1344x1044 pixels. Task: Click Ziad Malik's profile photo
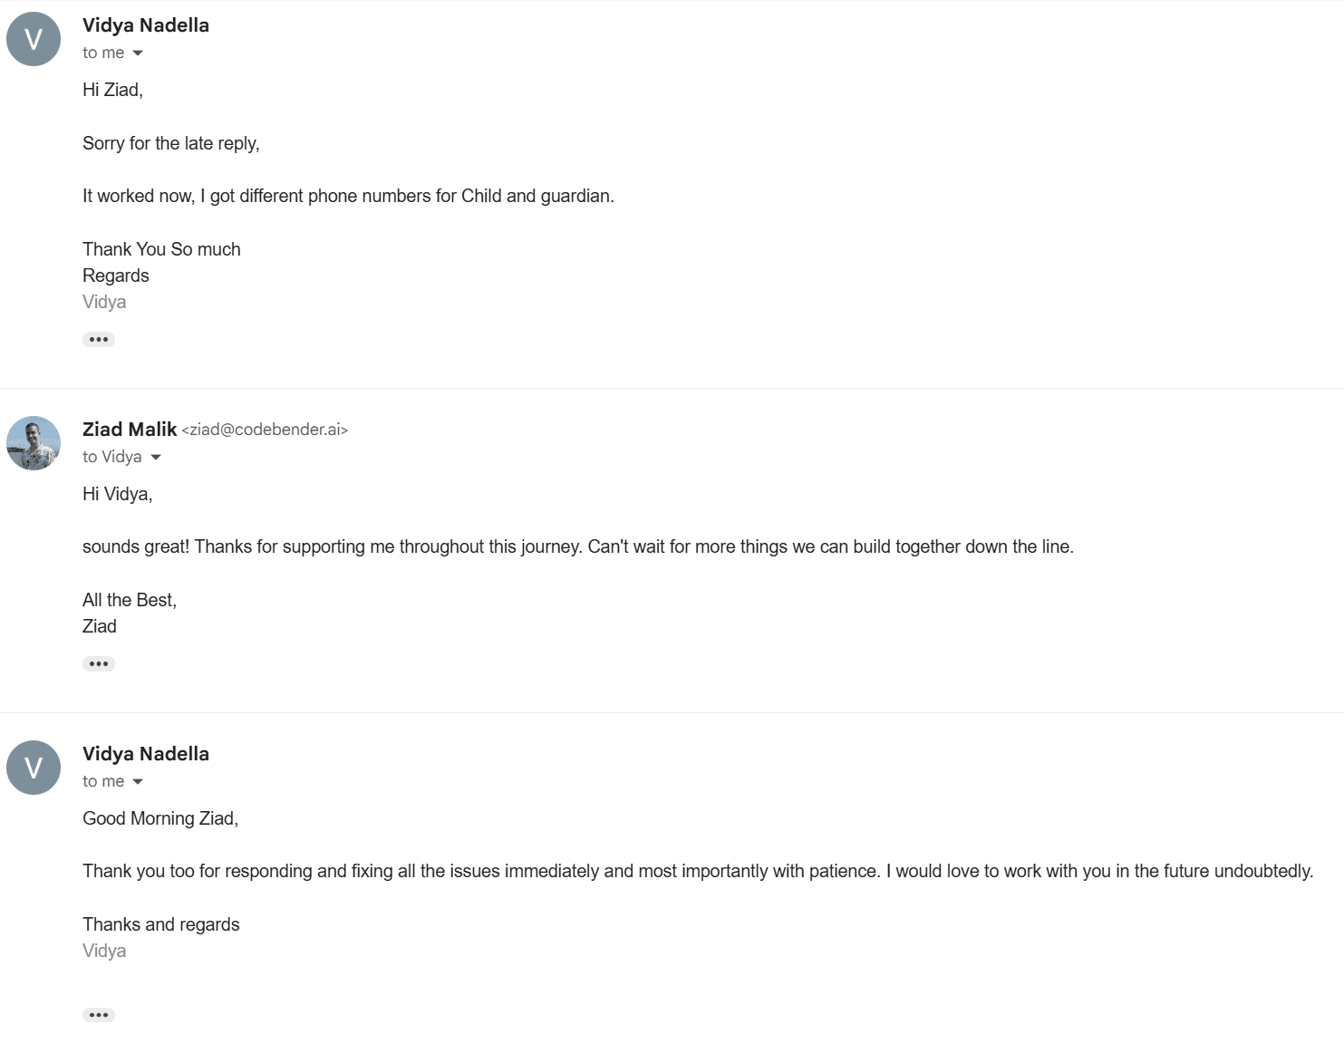[34, 443]
